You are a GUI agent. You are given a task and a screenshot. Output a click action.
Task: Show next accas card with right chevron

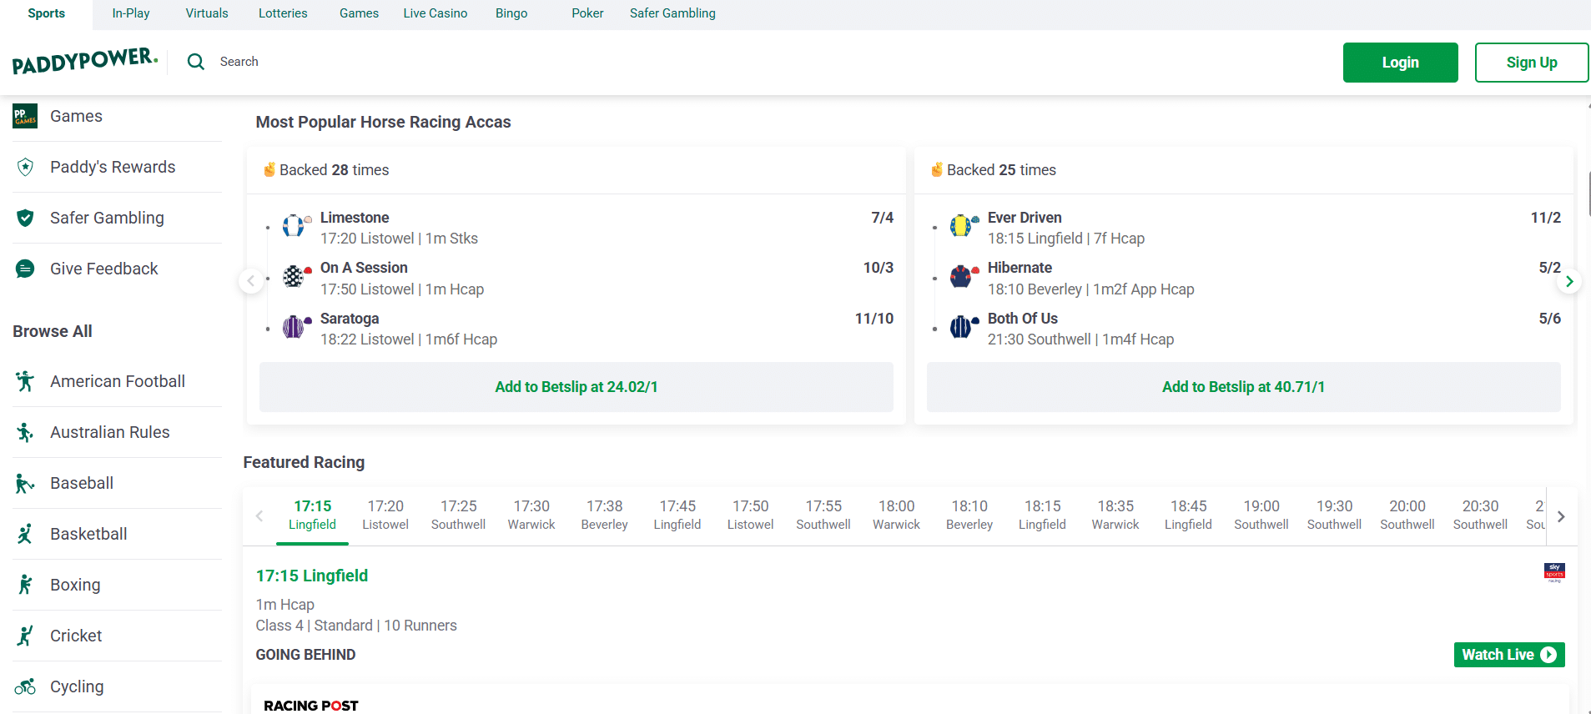coord(1569,282)
